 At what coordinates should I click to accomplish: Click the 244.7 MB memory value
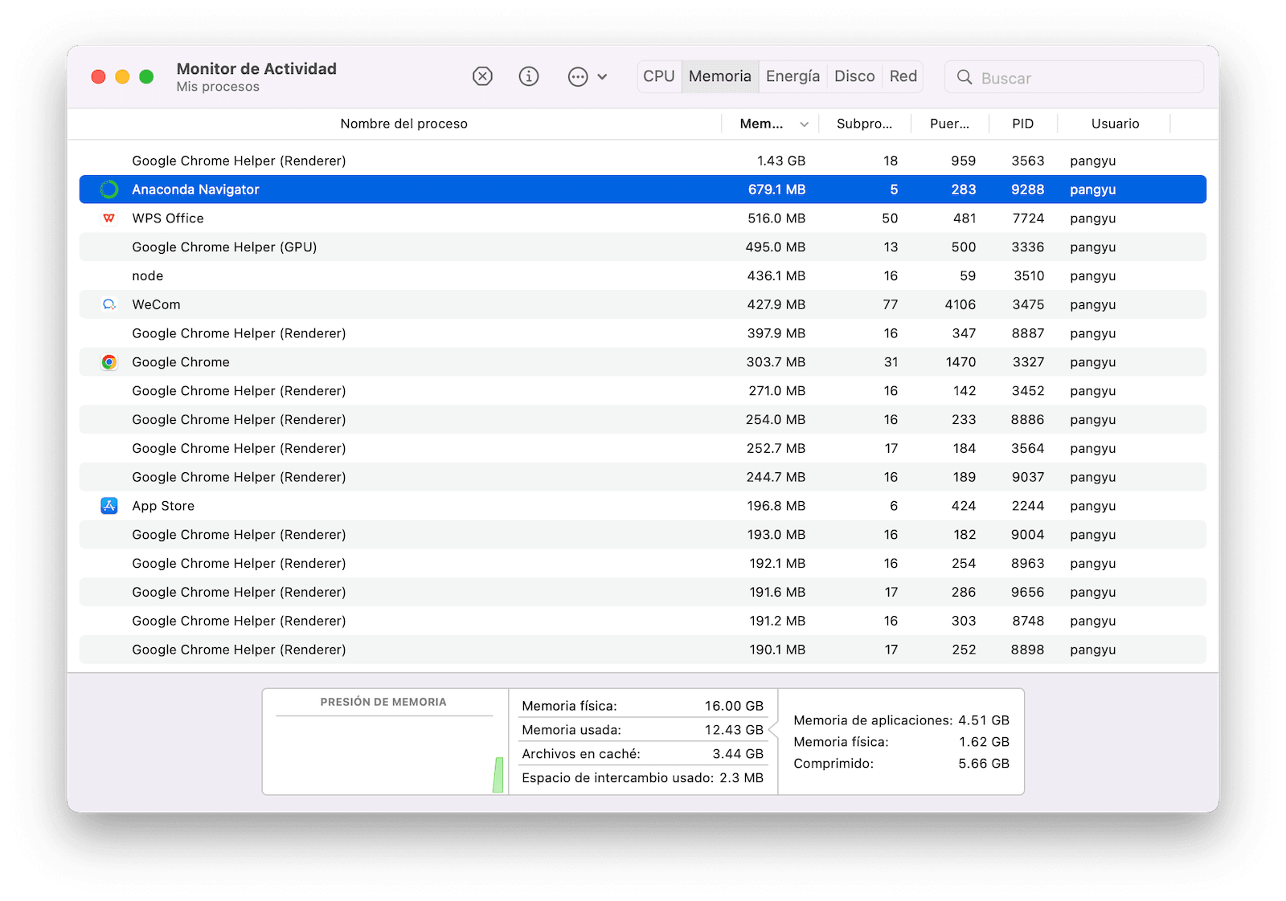click(776, 477)
